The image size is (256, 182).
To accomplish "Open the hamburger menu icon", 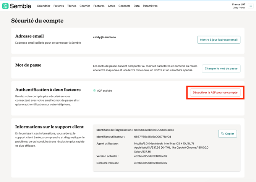I will (x=251, y=6).
